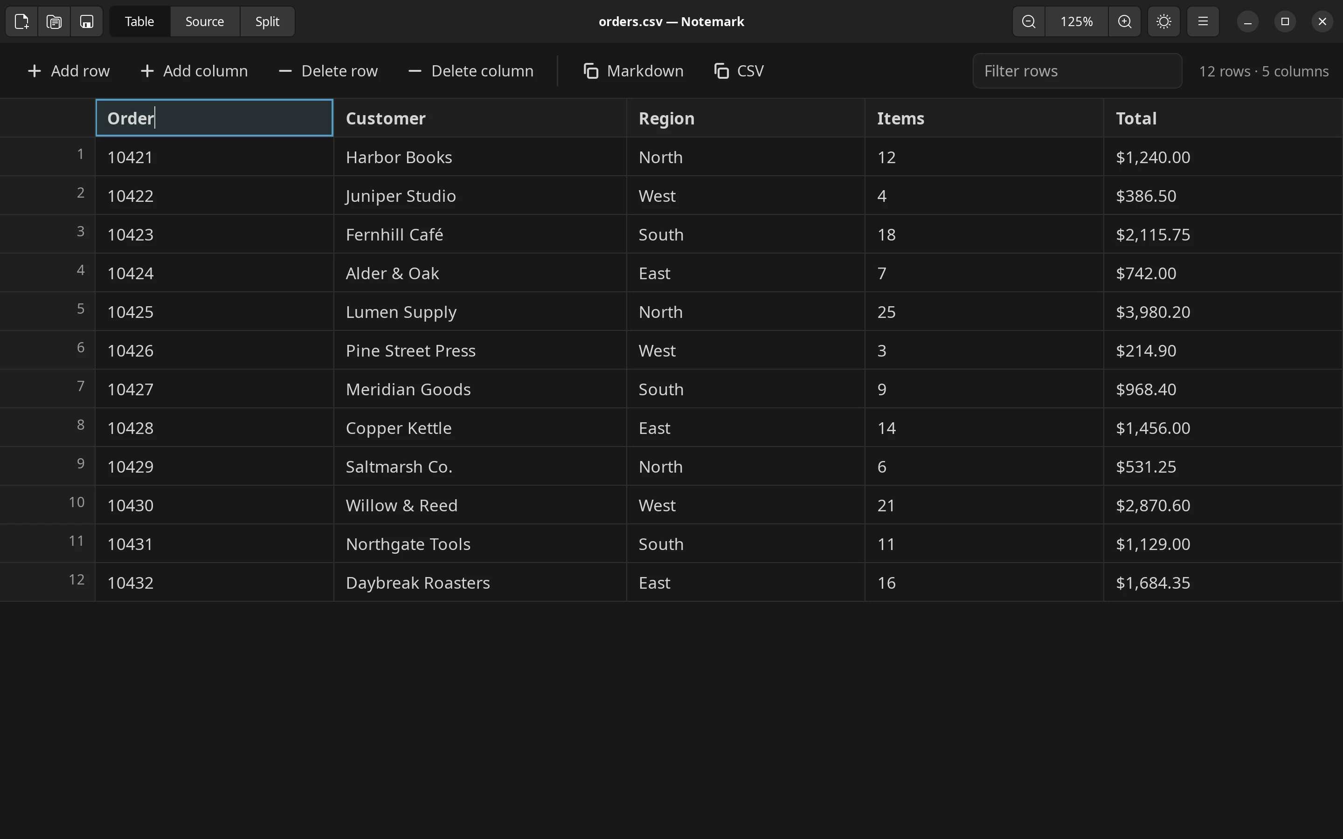Maximize the Notemark window
This screenshot has width=1343, height=839.
[x=1285, y=21]
